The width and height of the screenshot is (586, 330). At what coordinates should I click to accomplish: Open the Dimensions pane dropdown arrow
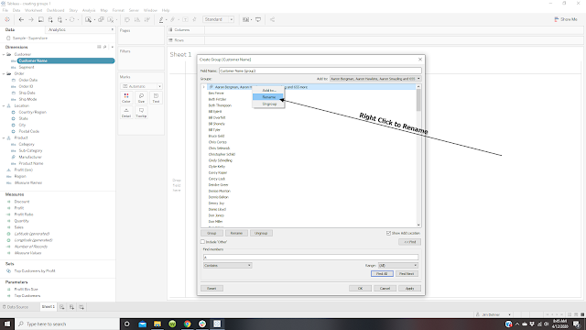point(113,47)
